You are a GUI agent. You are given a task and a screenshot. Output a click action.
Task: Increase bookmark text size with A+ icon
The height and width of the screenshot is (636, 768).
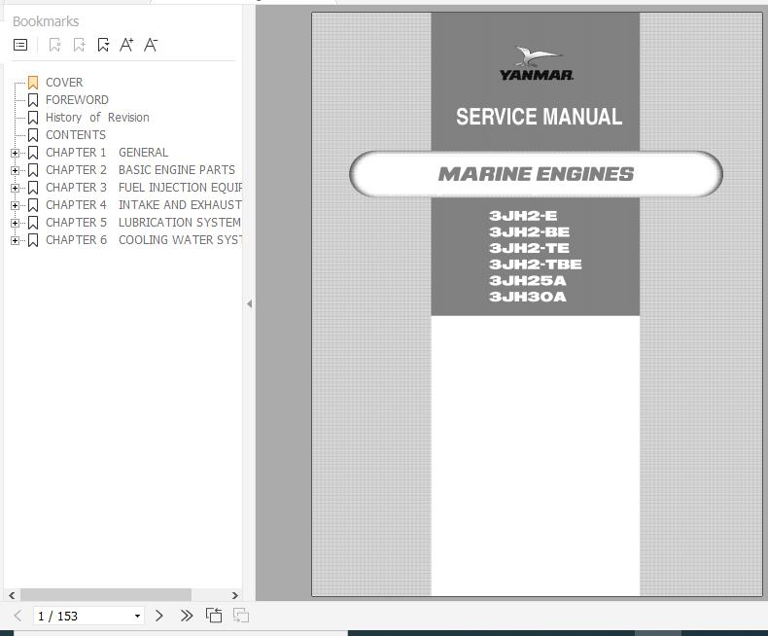coord(126,45)
